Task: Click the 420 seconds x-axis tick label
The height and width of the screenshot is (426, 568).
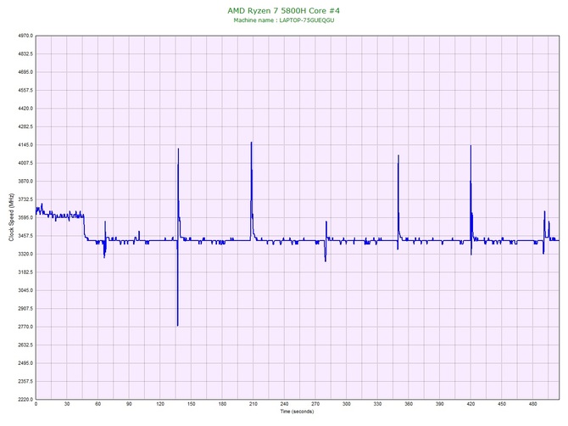Action: tap(471, 404)
